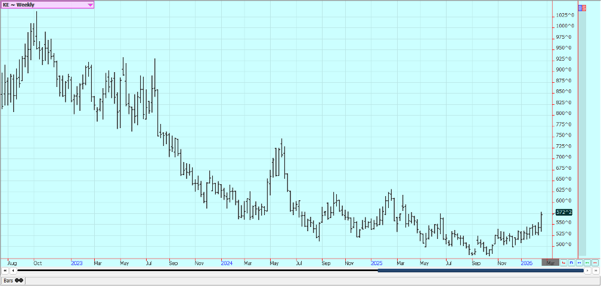The height and width of the screenshot is (286, 601).
Task: Click the dropdown arrow beside KE Weekly
Action: (x=90, y=5)
